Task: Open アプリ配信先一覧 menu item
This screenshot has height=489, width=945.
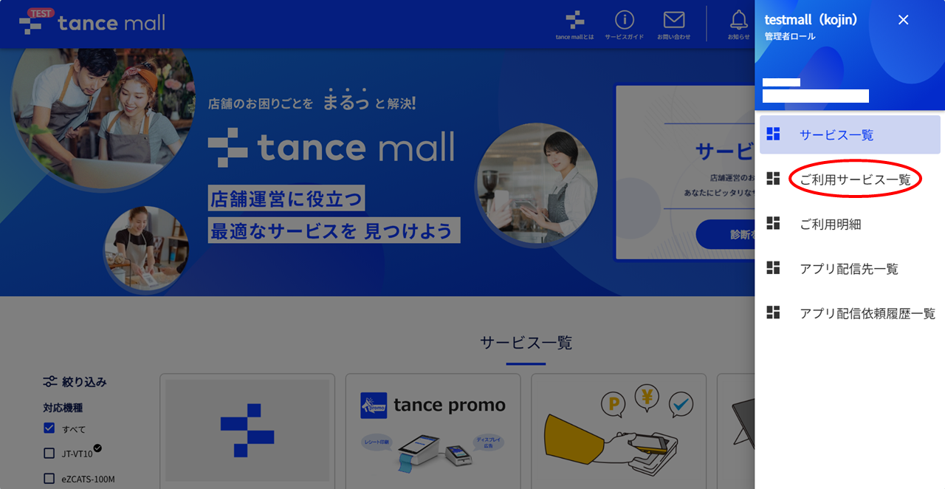Action: (850, 269)
